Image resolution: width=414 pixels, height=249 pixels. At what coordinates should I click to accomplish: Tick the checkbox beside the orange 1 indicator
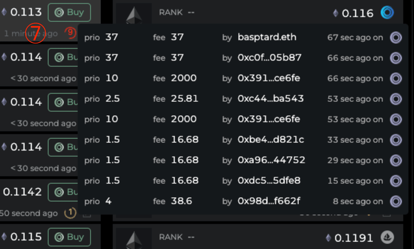pos(87,214)
